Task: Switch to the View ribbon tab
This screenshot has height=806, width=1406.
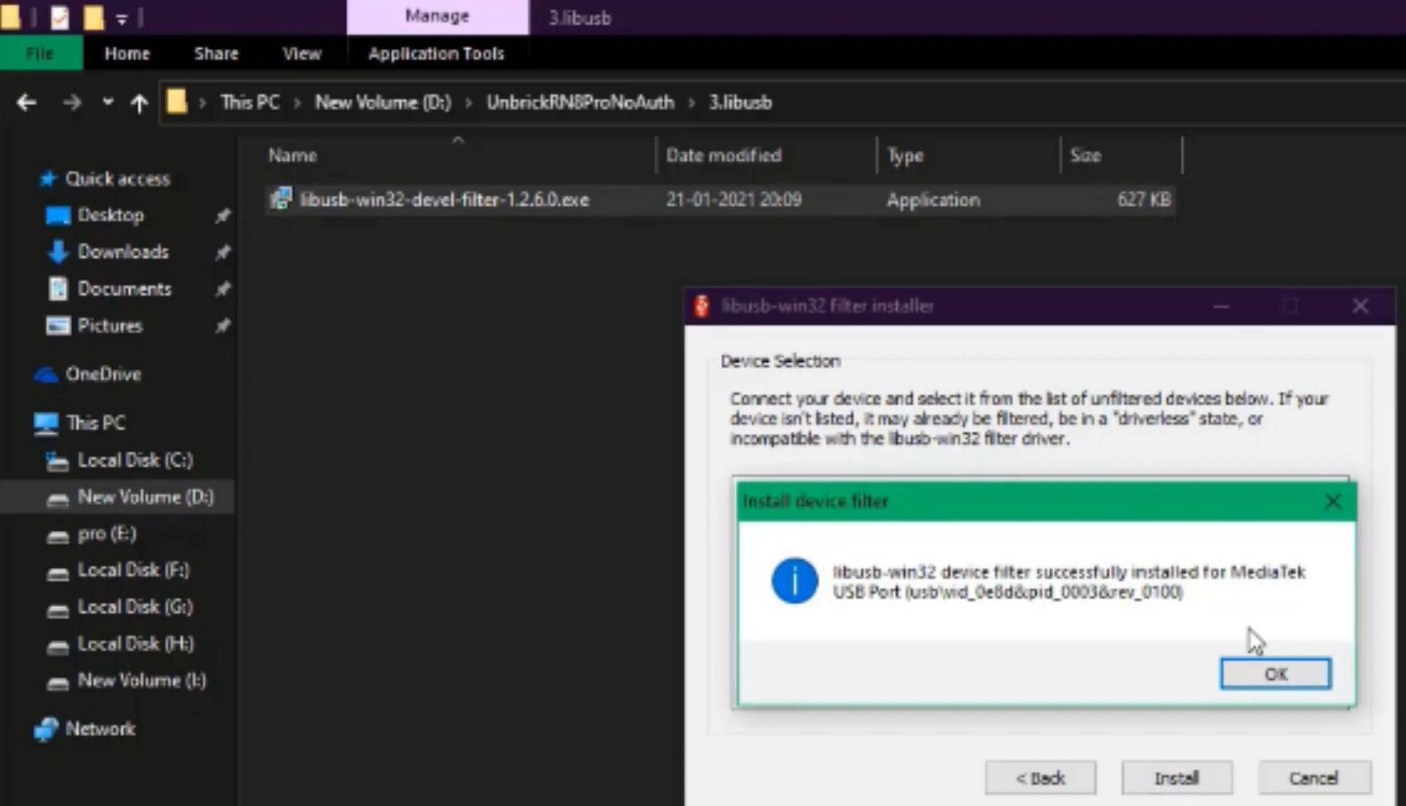Action: 301,54
